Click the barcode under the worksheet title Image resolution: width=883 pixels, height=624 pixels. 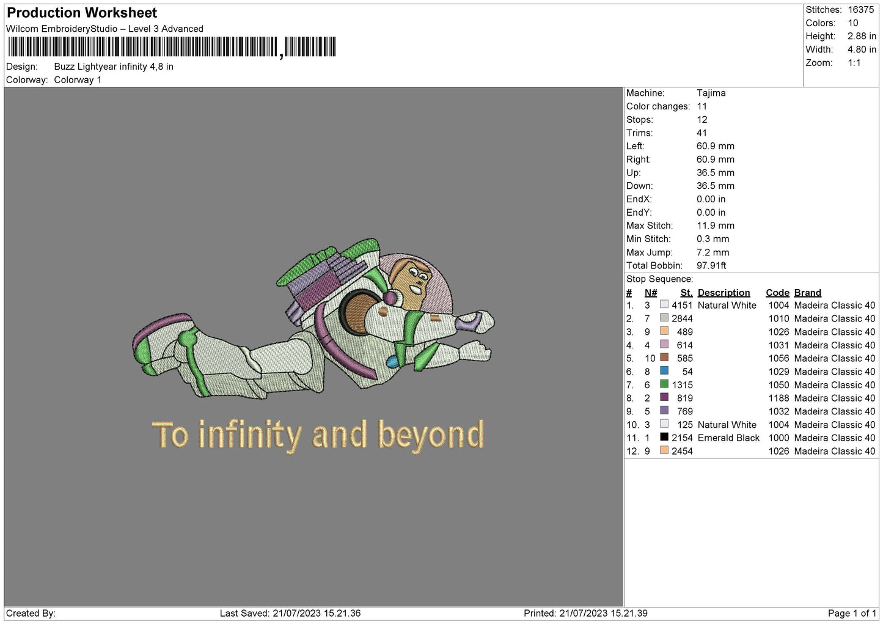coord(172,47)
